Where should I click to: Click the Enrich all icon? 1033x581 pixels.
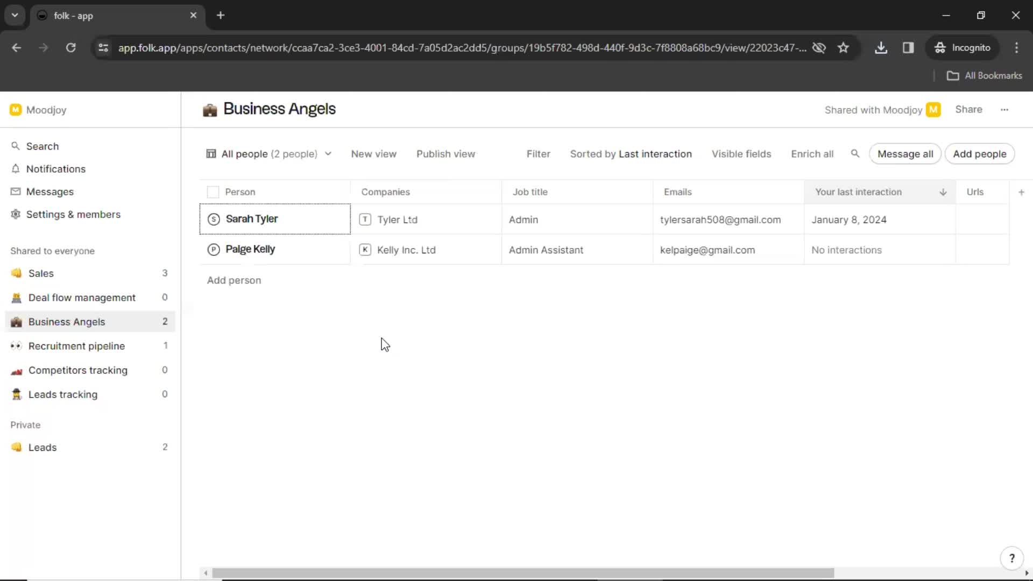[811, 154]
